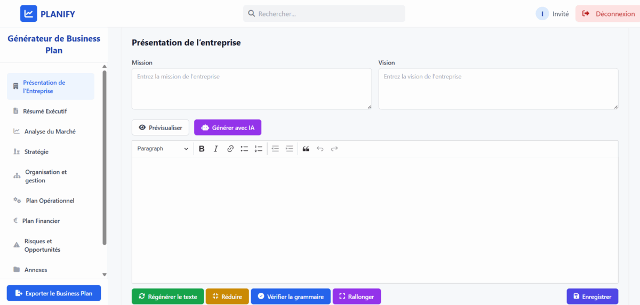Click the Rallonger button
The image size is (640, 305).
click(357, 296)
